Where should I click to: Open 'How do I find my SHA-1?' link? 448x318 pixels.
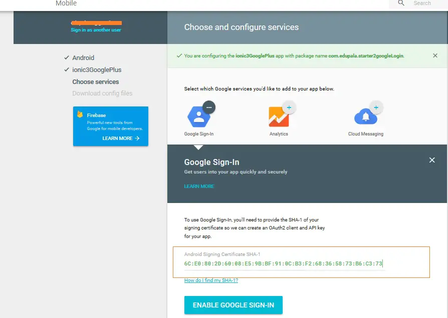211,280
